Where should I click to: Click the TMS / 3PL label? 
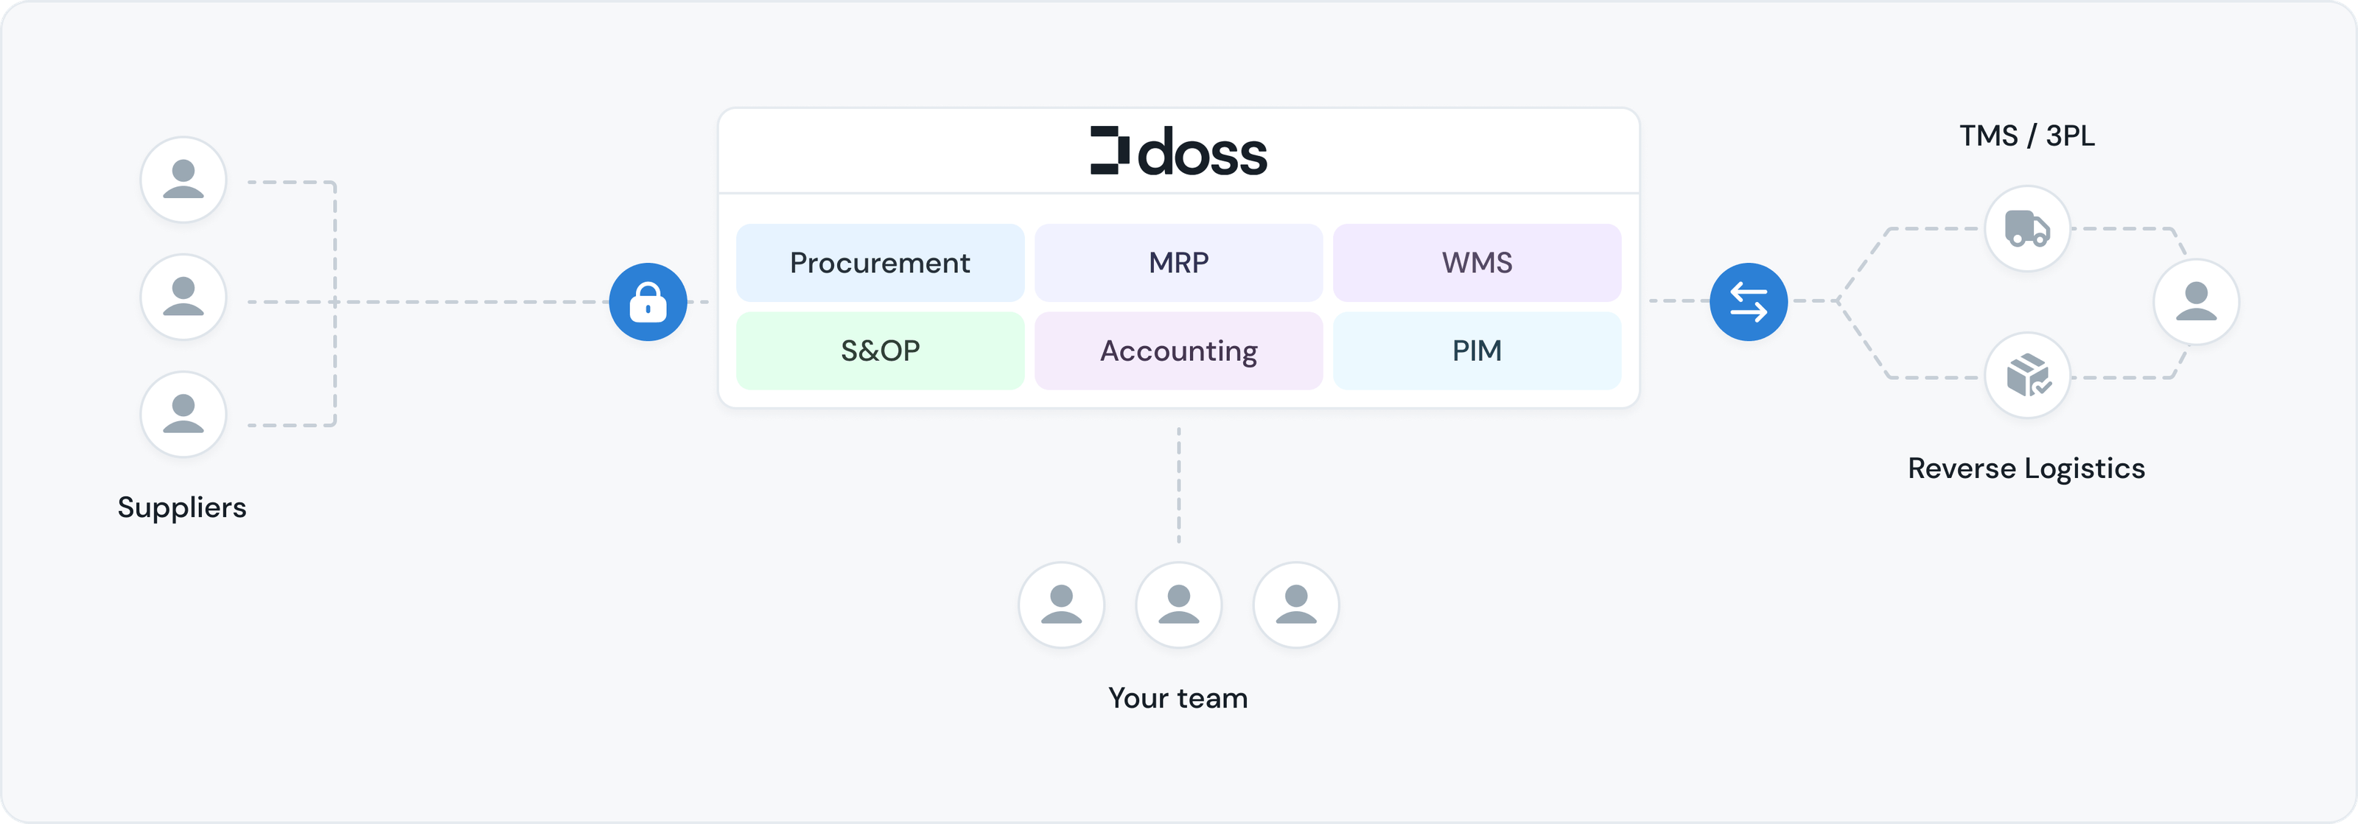2026,135
